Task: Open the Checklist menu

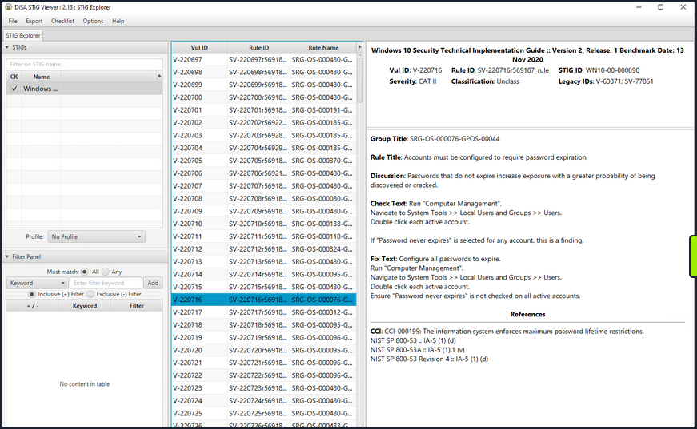Action: point(62,21)
